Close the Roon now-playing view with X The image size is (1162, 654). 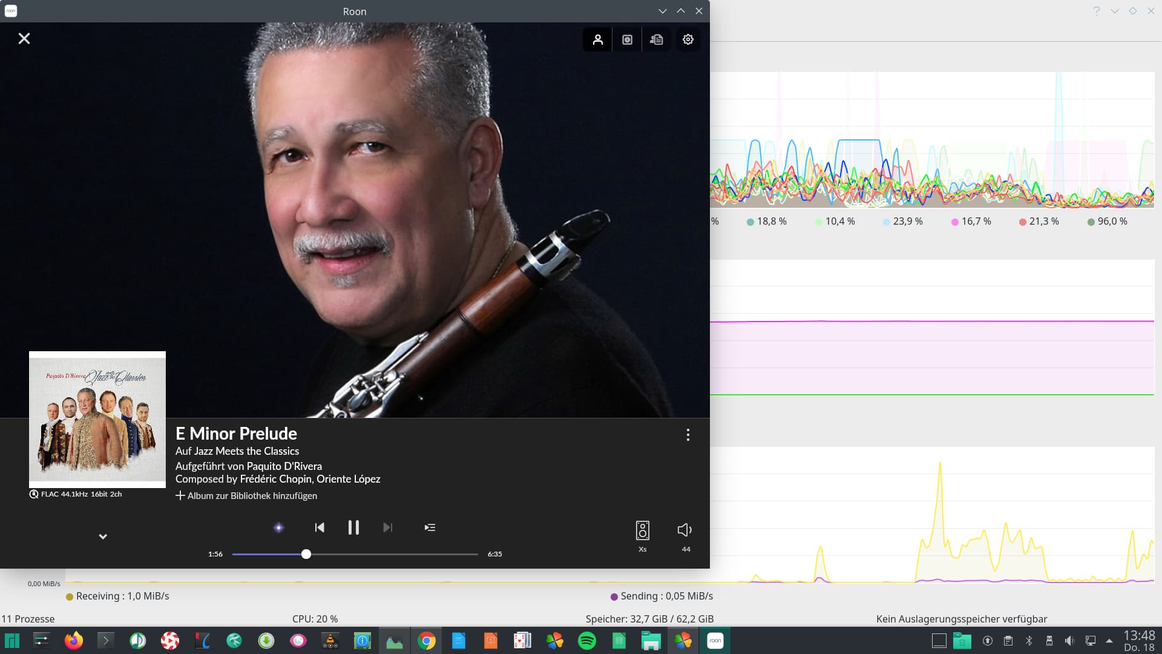(24, 39)
